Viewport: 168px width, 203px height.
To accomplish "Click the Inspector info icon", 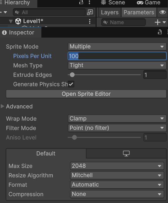I will tap(4, 33).
